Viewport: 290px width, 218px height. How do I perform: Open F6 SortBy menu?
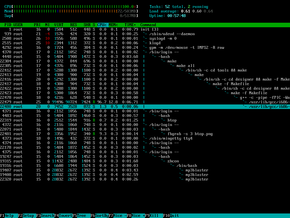(100, 216)
